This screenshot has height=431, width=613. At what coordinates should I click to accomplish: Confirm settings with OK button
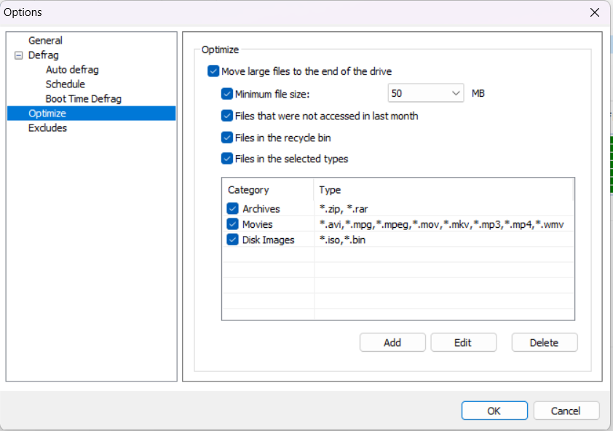click(x=494, y=411)
